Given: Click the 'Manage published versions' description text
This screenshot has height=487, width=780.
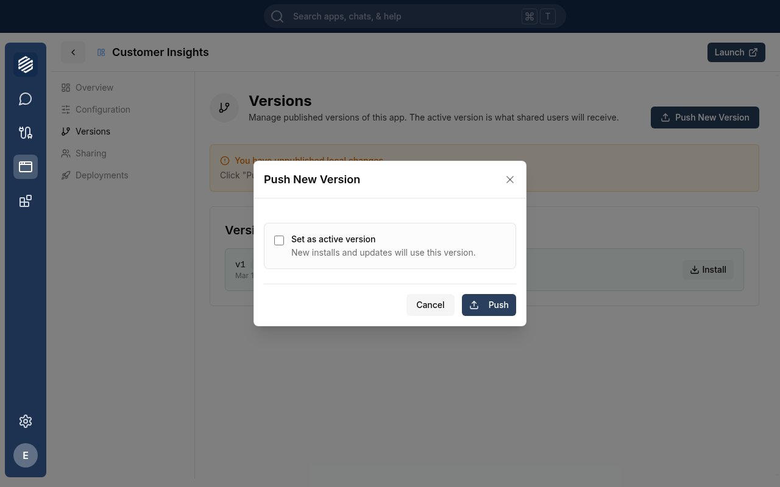Looking at the screenshot, I should point(434,117).
